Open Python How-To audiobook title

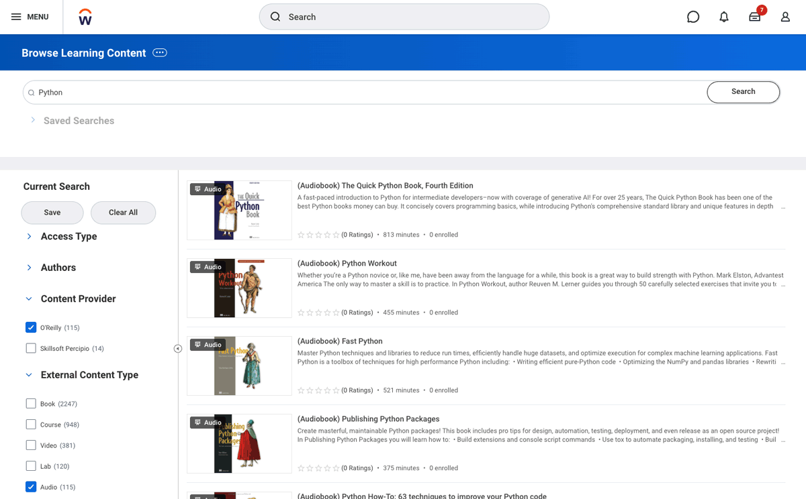(x=422, y=496)
